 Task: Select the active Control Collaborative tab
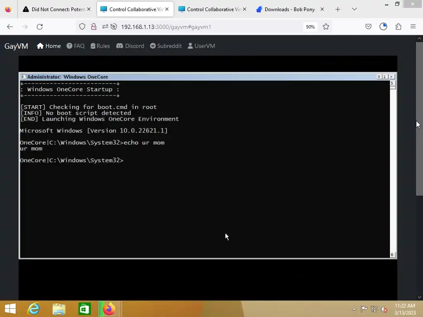135,9
